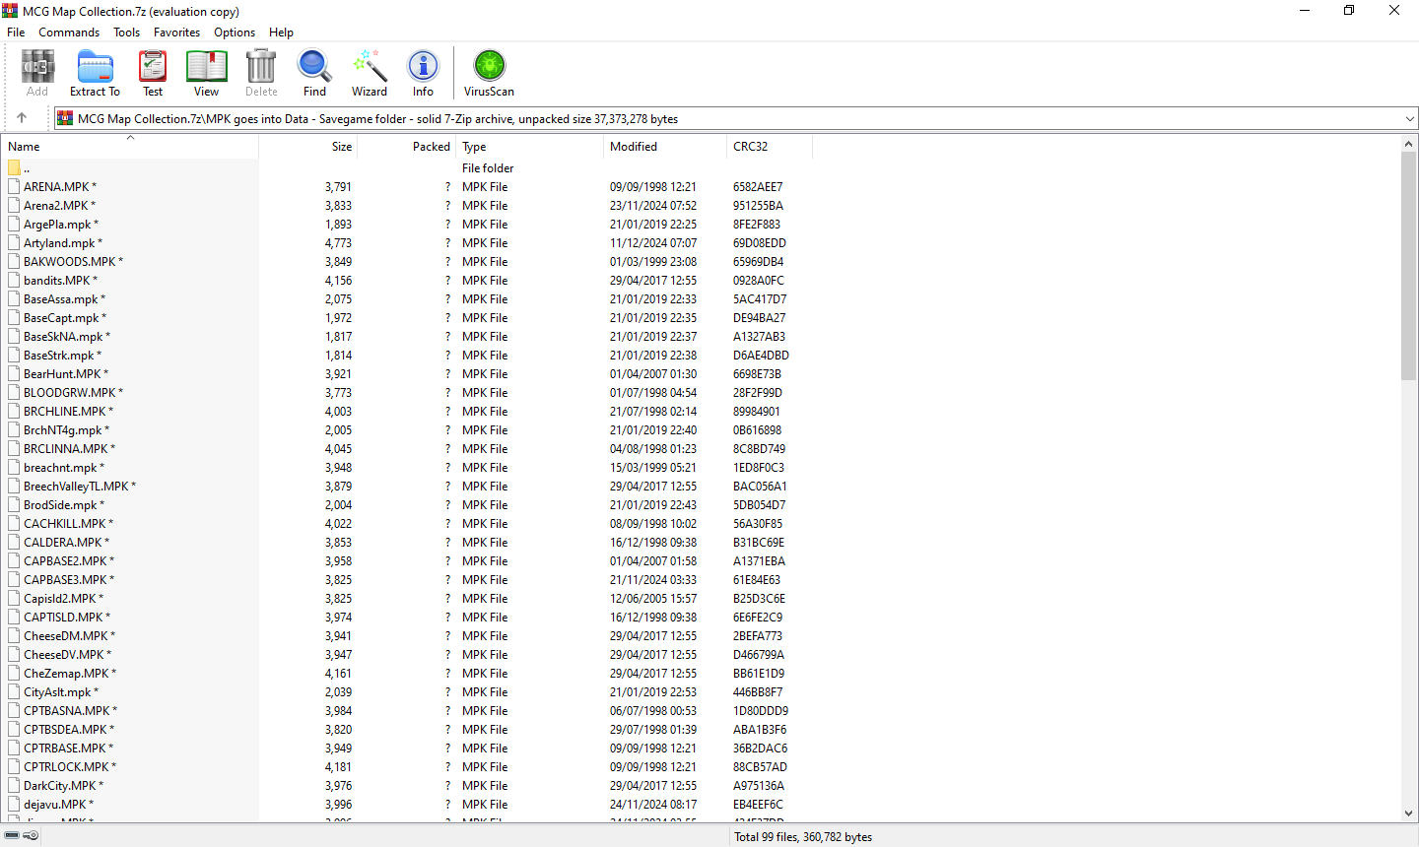Show archive Info
Image resolution: width=1419 pixels, height=847 pixels.
coord(423,73)
